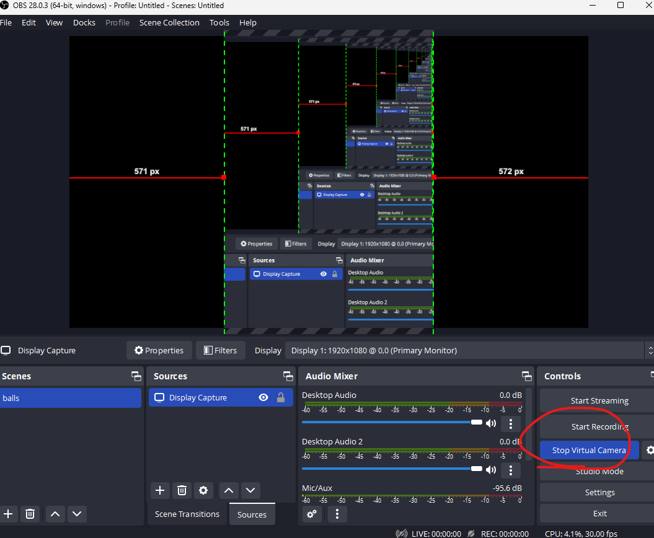The height and width of the screenshot is (538, 654).
Task: Open the Profile menu
Action: (x=117, y=22)
